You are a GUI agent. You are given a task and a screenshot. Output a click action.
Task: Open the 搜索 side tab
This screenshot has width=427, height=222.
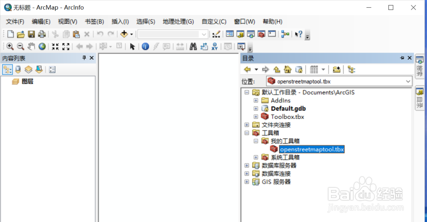(x=420, y=67)
